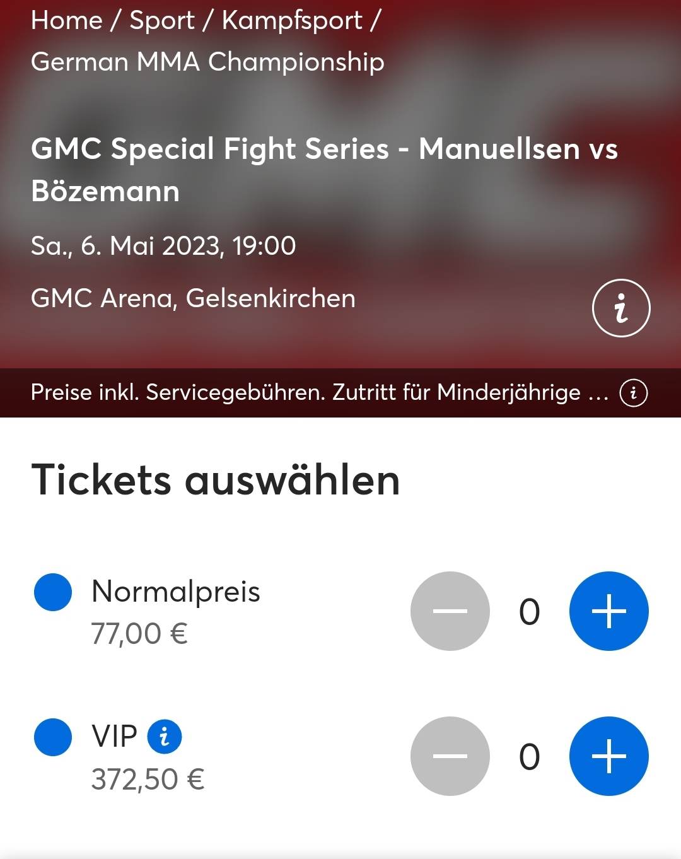Tap the service fee info icon
The width and height of the screenshot is (681, 859).
633,393
